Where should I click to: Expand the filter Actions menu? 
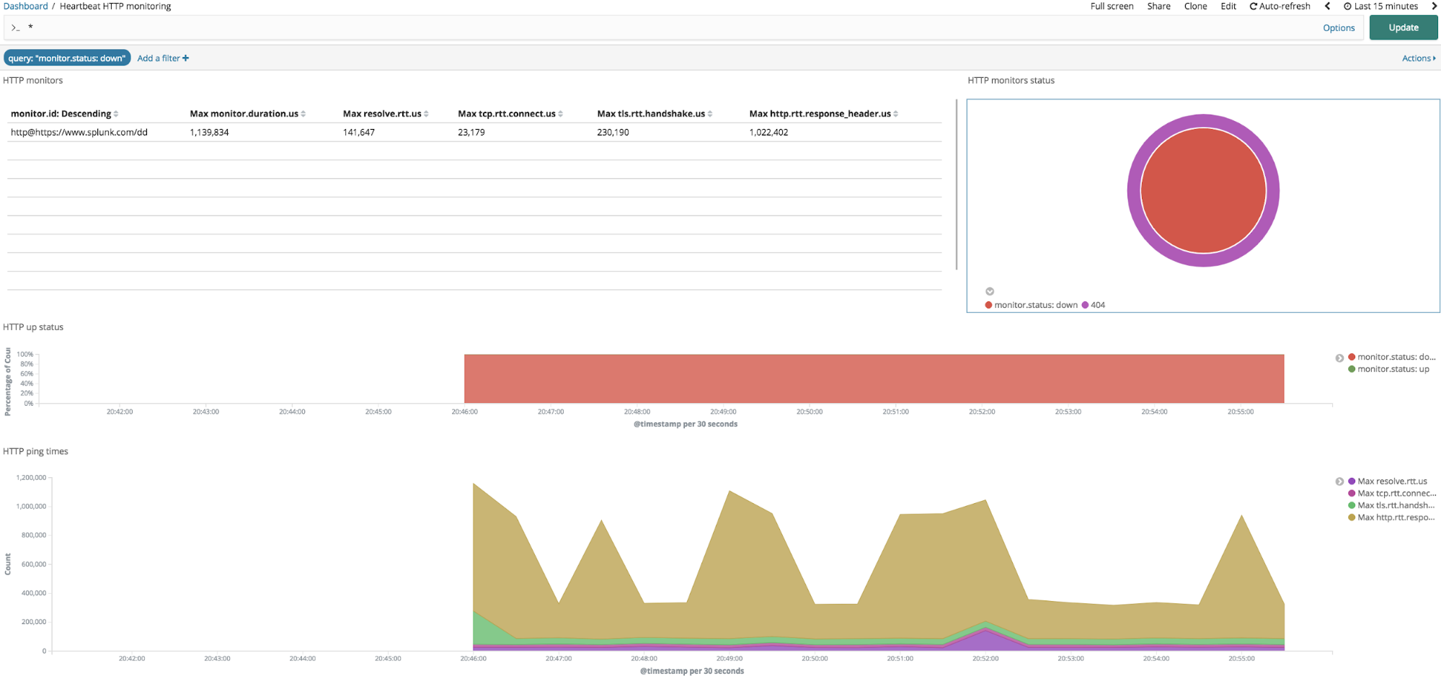pos(1418,58)
